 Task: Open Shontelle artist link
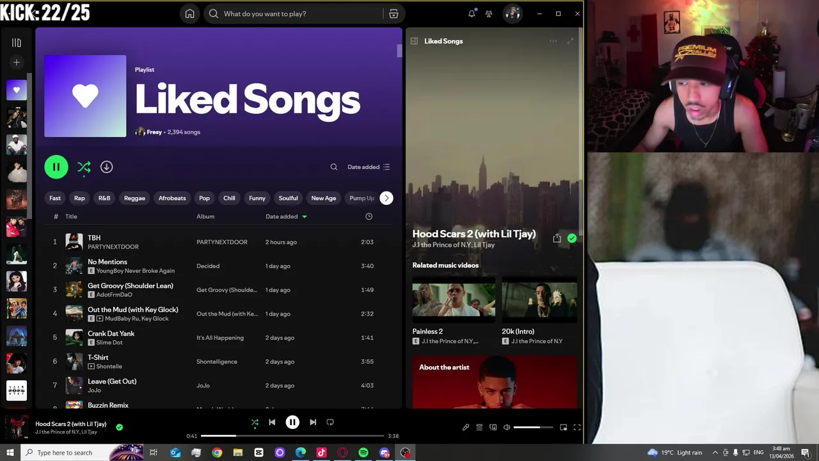pyautogui.click(x=109, y=366)
